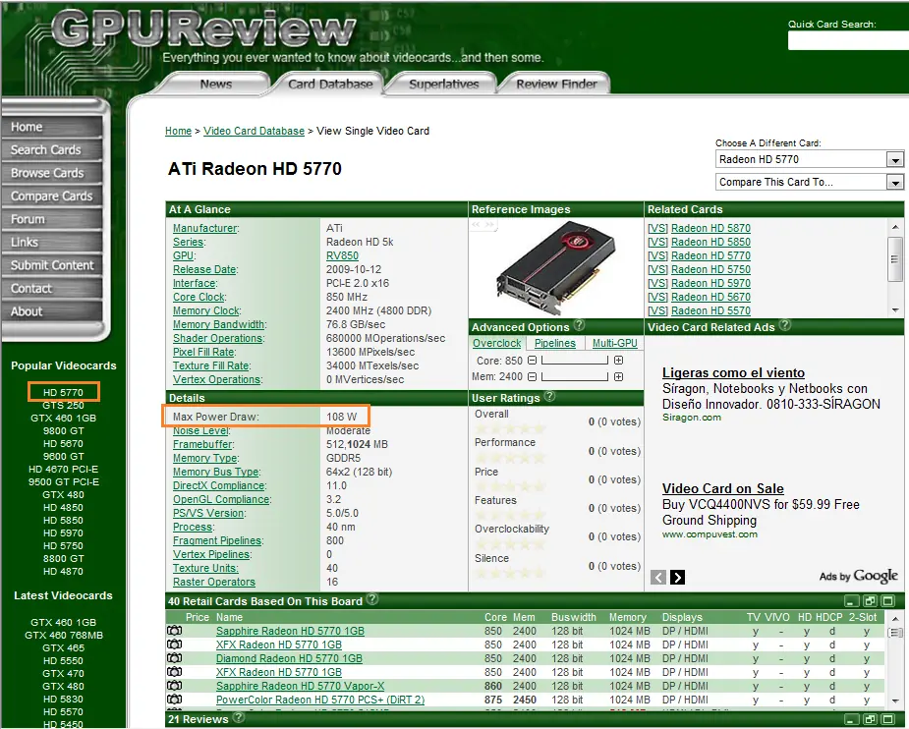Click the Mem overclock slider track

[x=575, y=376]
